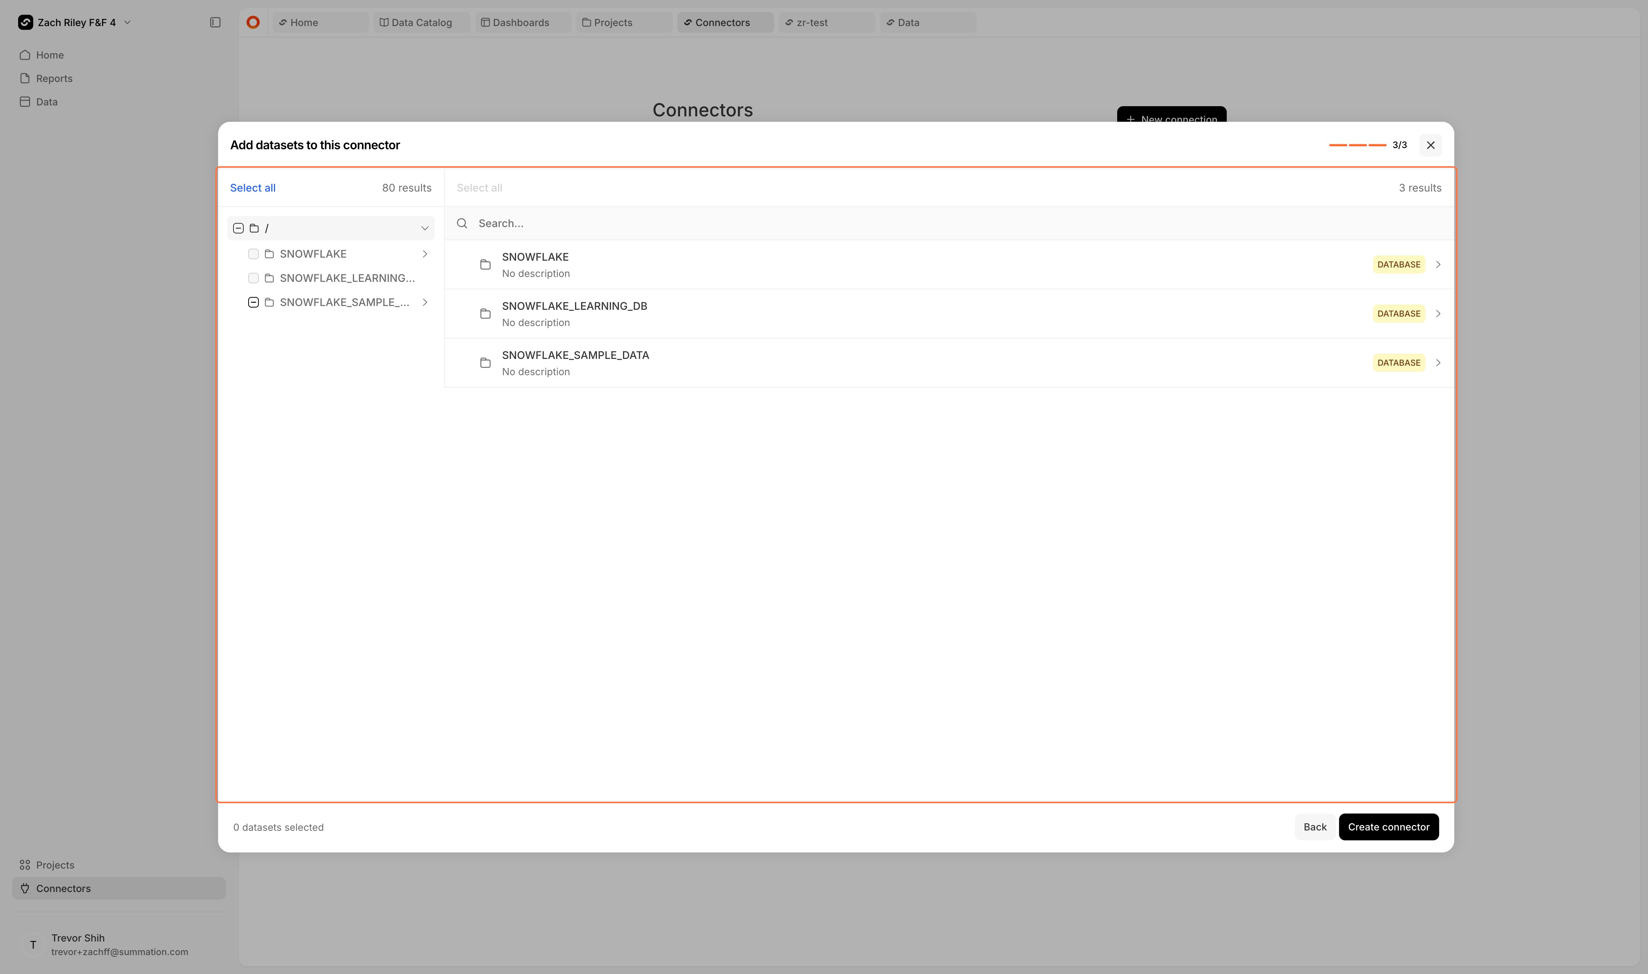This screenshot has height=974, width=1648.
Task: Click DATABASE badge on SNOWFLAKE_SAMPLE_DATA row
Action: click(x=1399, y=363)
